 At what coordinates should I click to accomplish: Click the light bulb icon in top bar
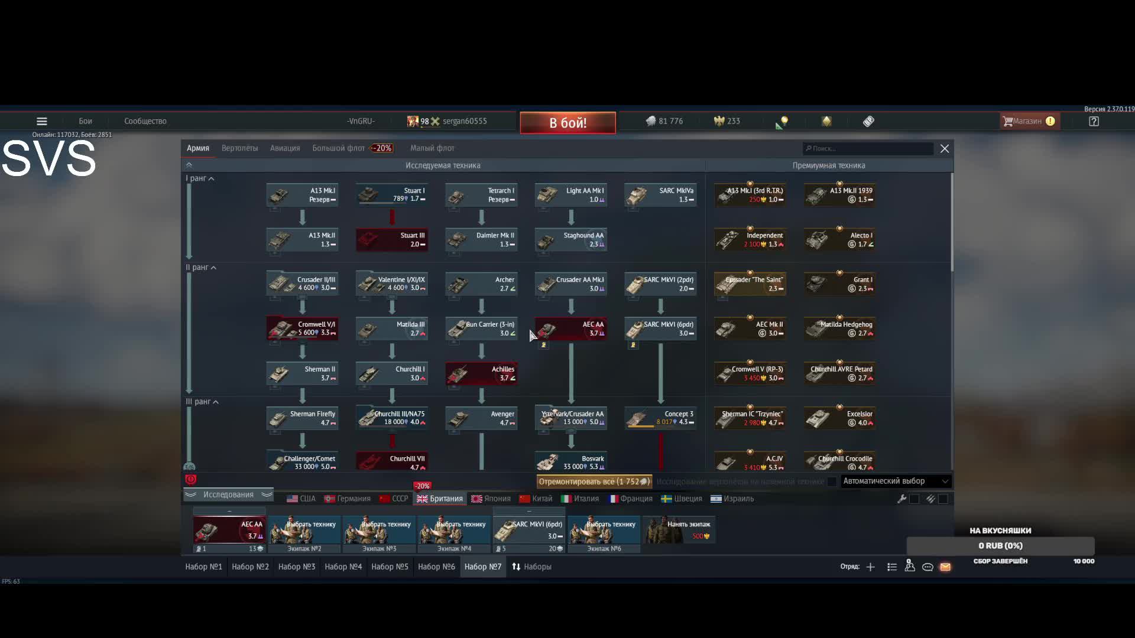coord(784,121)
